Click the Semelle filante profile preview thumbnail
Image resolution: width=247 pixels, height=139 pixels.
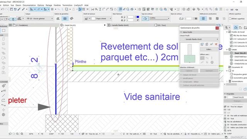(189, 53)
